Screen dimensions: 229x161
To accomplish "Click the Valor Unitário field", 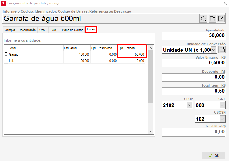I will point(193,63).
